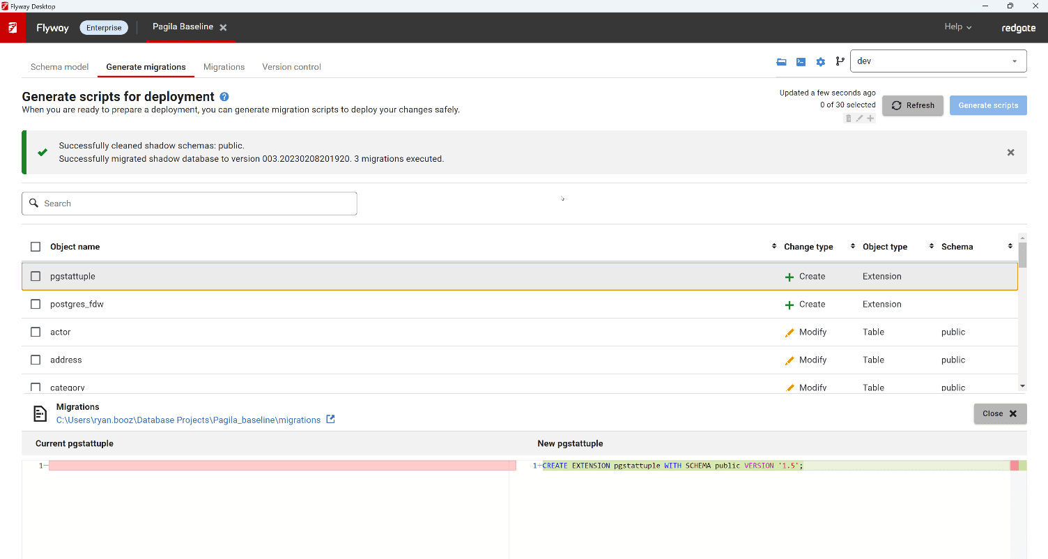Viewport: 1048px width, 559px height.
Task: Sort by Object type column arrows
Action: coord(932,247)
